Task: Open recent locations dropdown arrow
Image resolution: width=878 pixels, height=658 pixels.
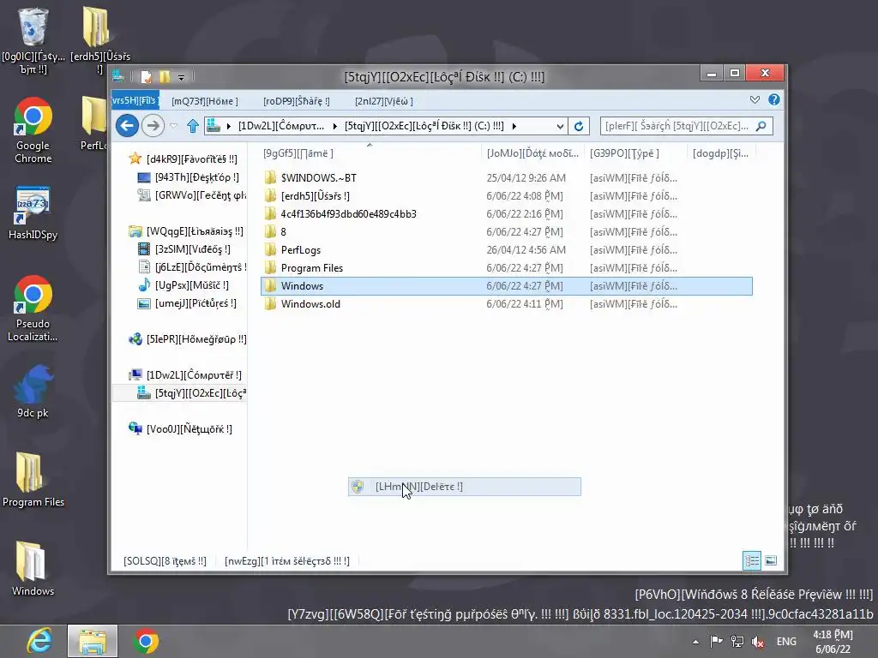Action: (173, 126)
